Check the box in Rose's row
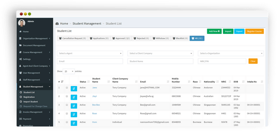Viewport: 277px width, 131px height. 67,113
